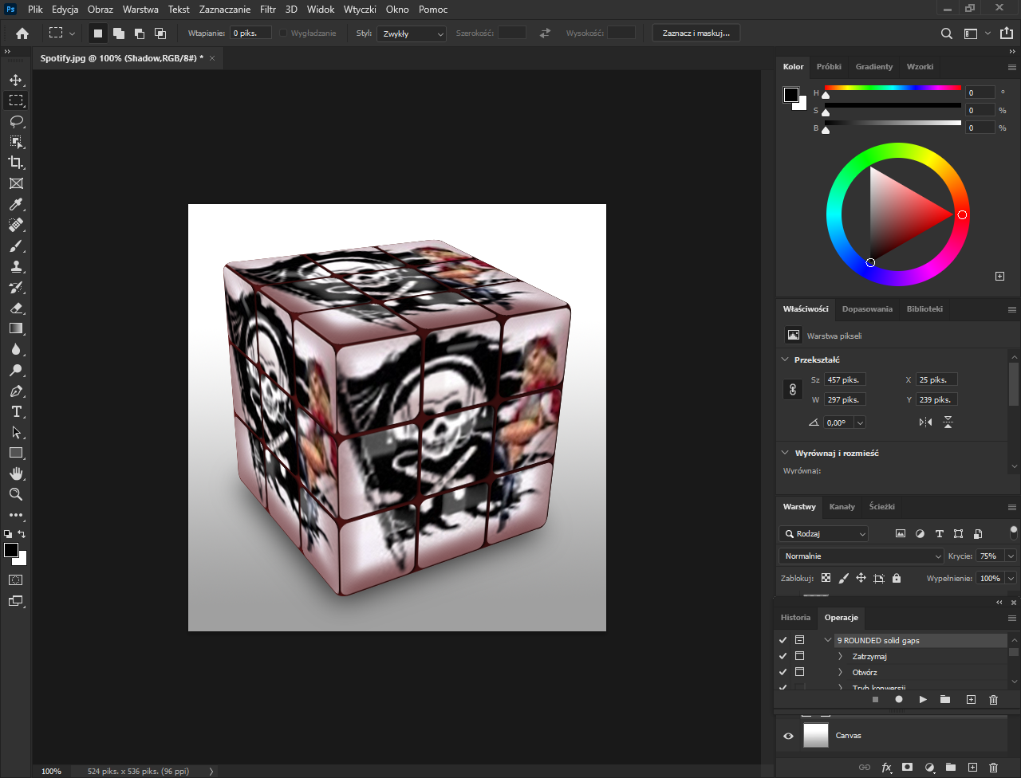Open the Normalnie blend mode dropdown
Screen dimensions: 1021x778
[x=861, y=556]
